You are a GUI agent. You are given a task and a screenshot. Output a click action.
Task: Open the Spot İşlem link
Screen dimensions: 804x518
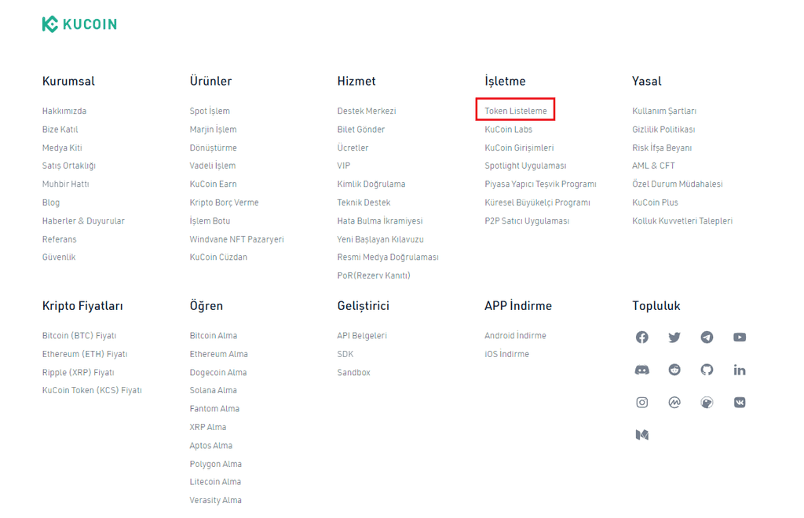click(x=210, y=111)
